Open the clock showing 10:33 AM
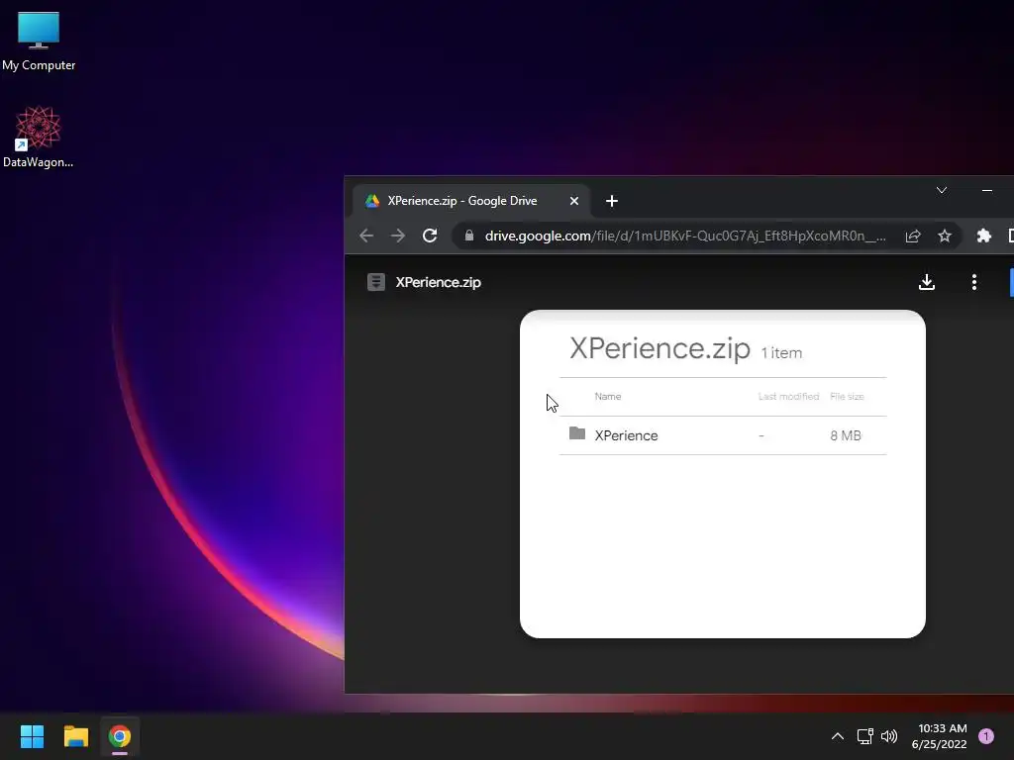Image resolution: width=1014 pixels, height=760 pixels. click(939, 736)
